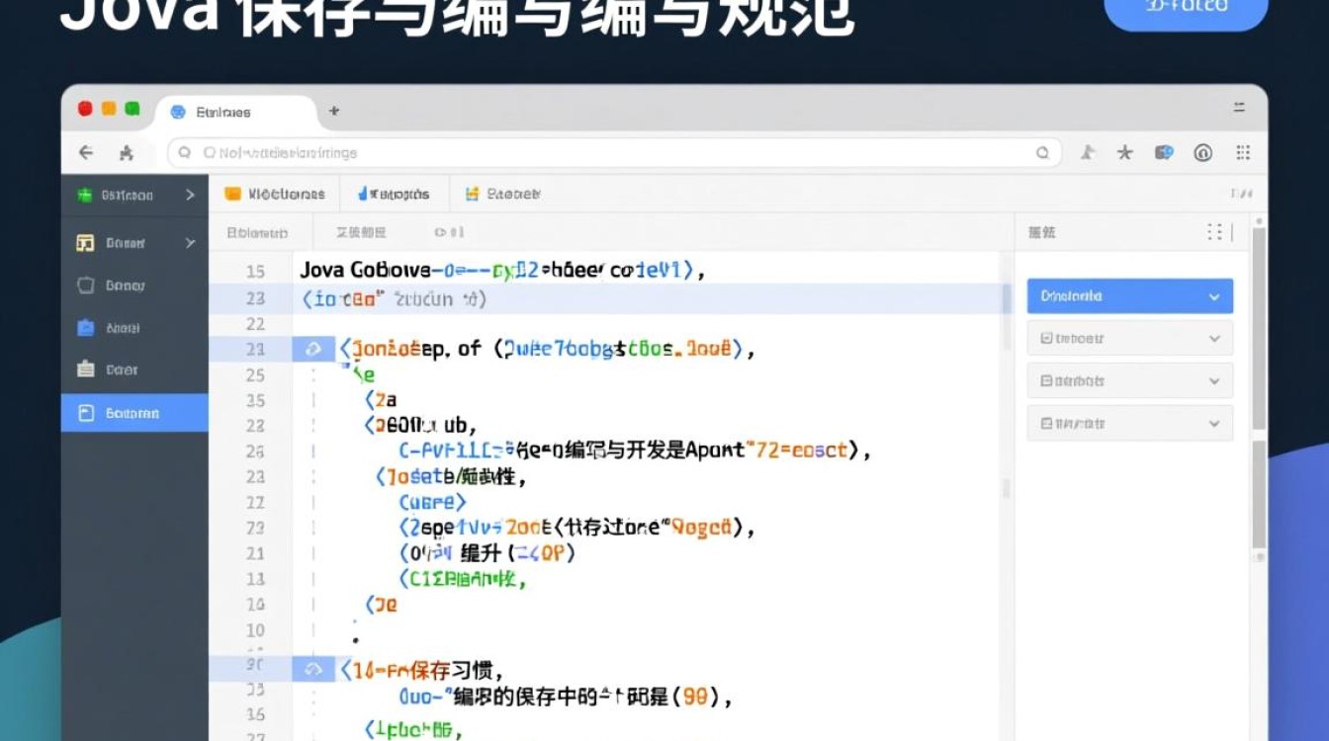1329x741 pixels.
Task: Click the briefcase icon in the left sidebar
Action: pyautogui.click(x=84, y=369)
